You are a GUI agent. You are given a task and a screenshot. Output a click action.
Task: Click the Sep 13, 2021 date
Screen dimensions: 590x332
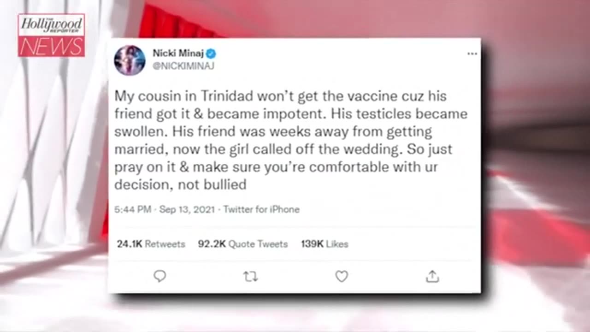187,209
